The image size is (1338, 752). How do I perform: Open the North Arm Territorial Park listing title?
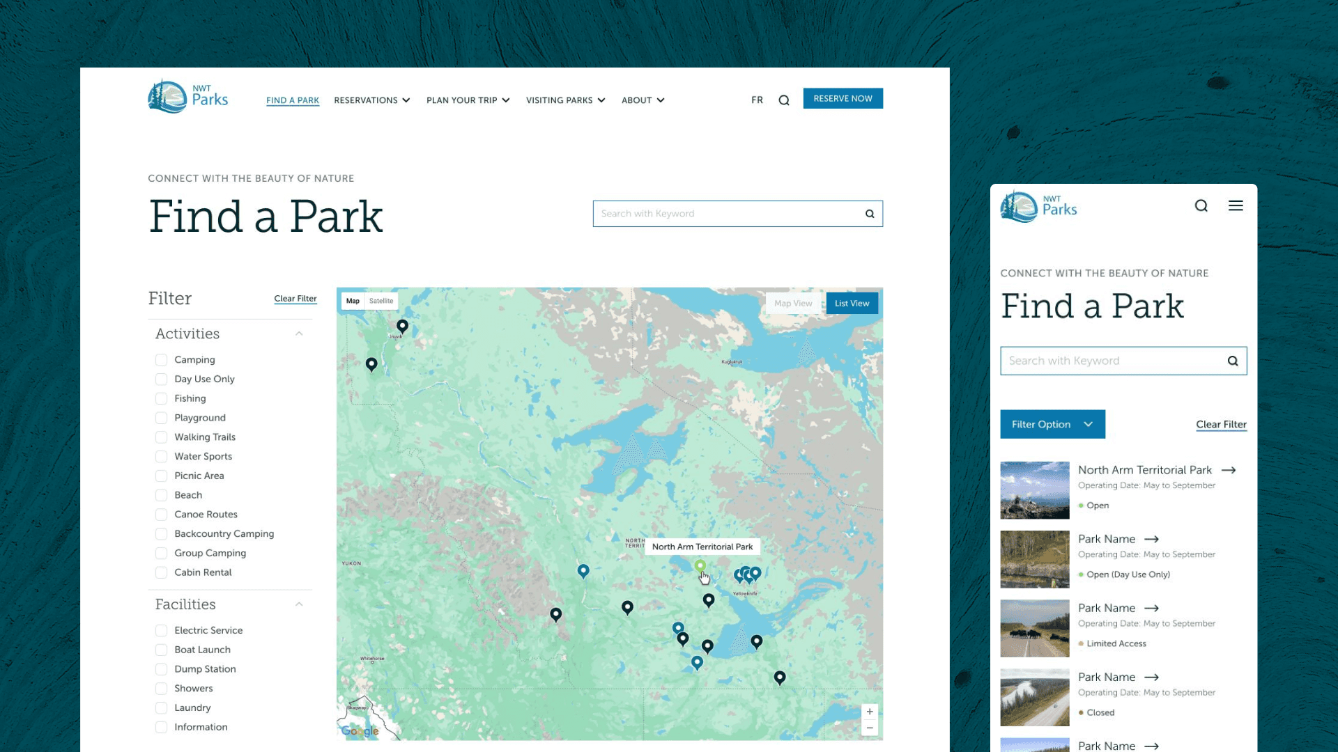(1145, 470)
